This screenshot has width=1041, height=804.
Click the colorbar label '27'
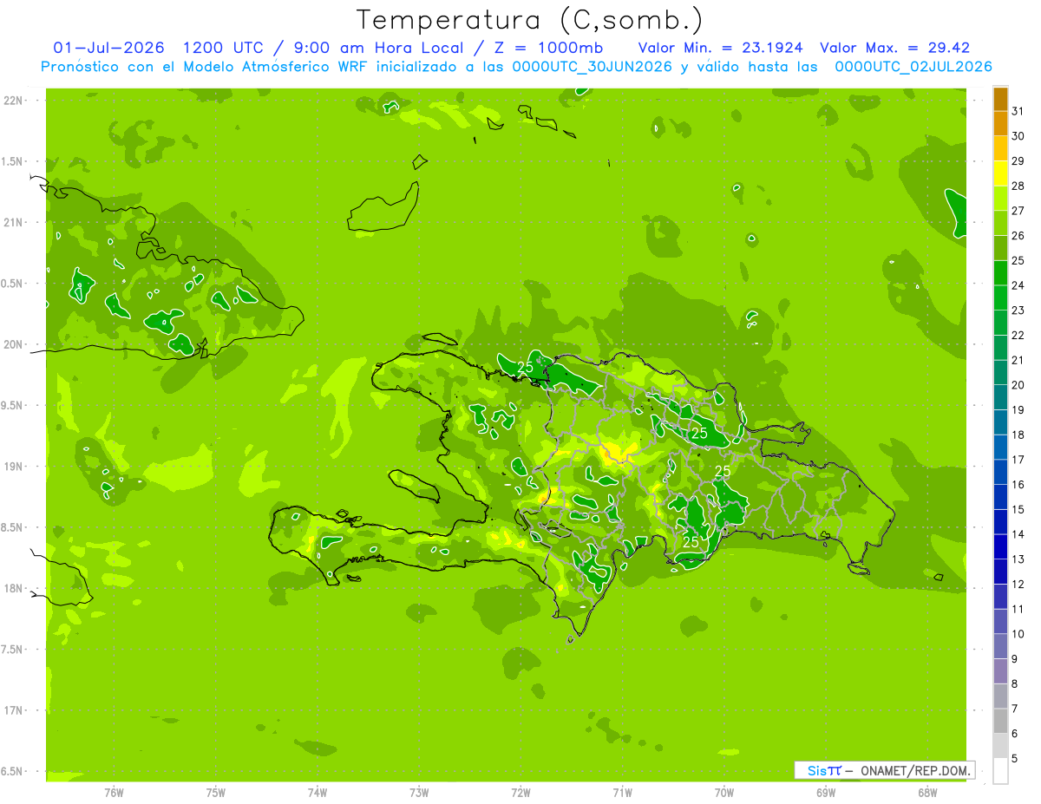point(1018,211)
